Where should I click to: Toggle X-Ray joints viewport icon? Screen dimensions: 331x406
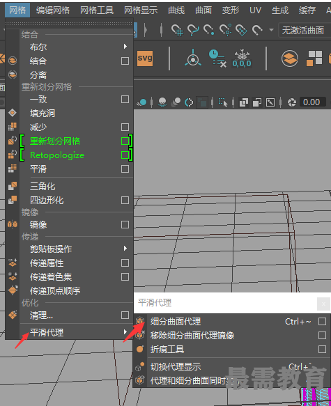pos(270,102)
